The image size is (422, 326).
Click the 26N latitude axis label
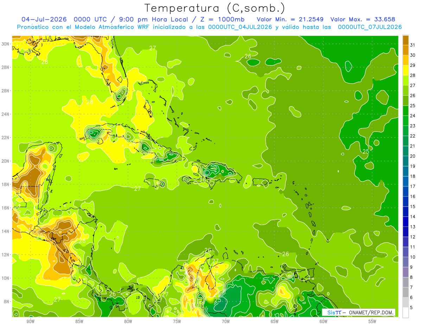[x=6, y=91]
